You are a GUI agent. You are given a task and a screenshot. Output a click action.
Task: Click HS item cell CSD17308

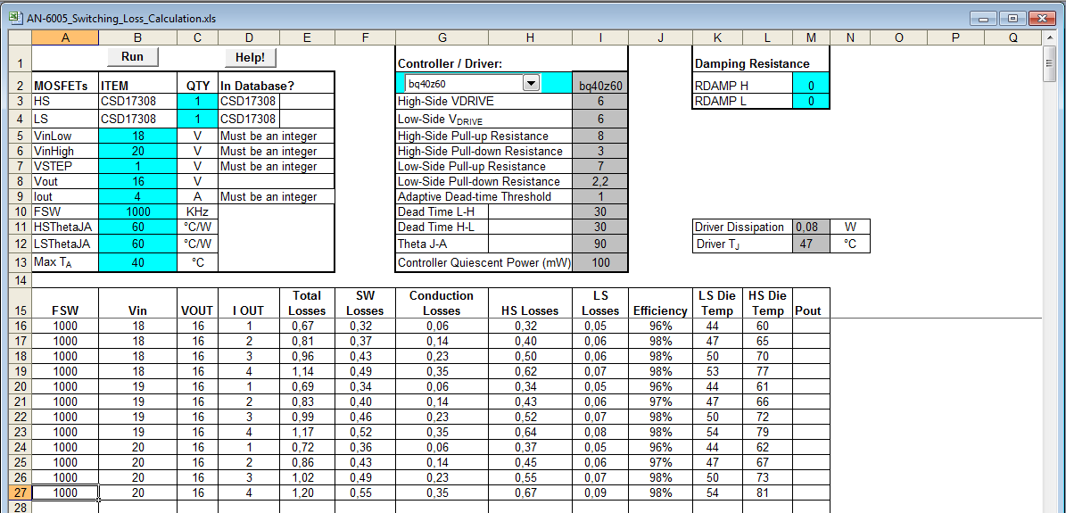(138, 102)
